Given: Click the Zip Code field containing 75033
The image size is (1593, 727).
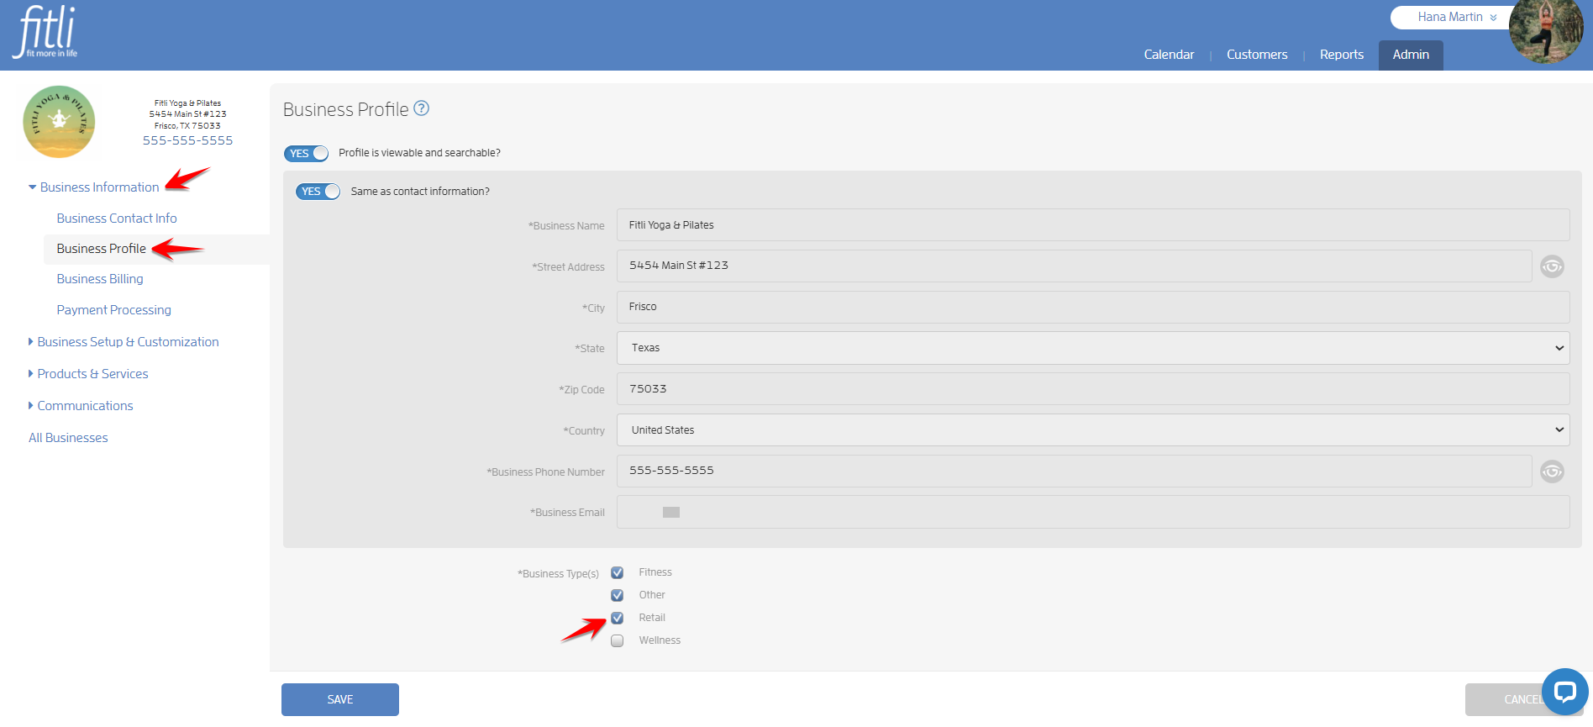Looking at the screenshot, I should (x=1093, y=389).
